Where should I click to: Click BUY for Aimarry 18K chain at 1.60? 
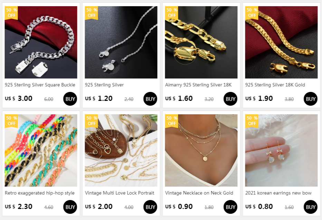tap(230, 99)
